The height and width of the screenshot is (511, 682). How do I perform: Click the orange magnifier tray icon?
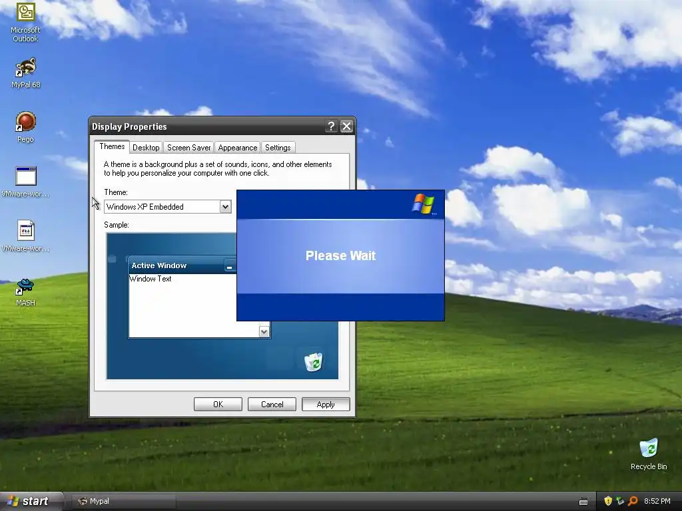(x=633, y=501)
